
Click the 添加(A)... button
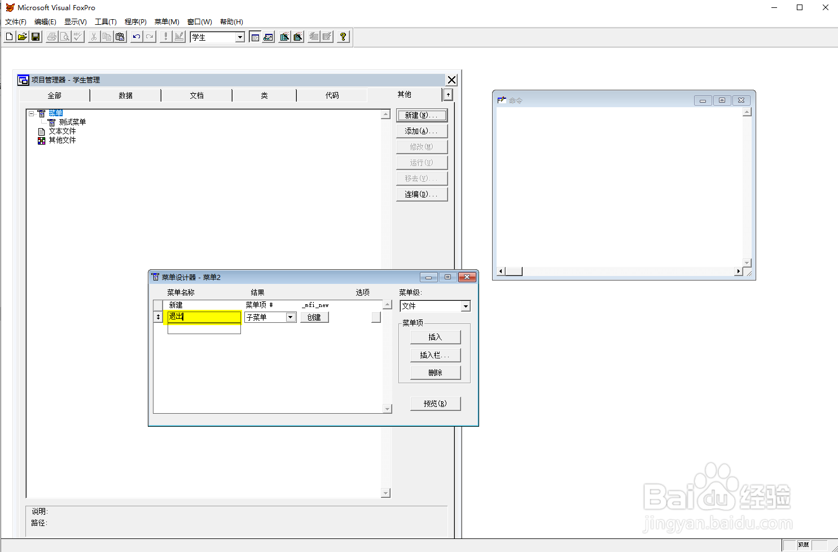(x=422, y=131)
